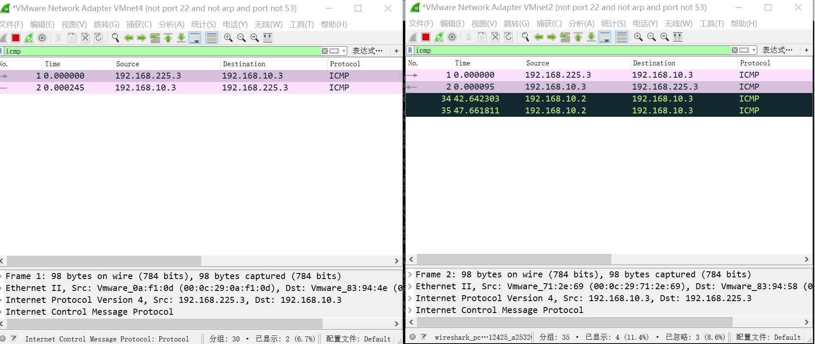Screen dimensions: 815x344
Task: Clear display filter X in VMnet4 window
Action: pos(325,51)
